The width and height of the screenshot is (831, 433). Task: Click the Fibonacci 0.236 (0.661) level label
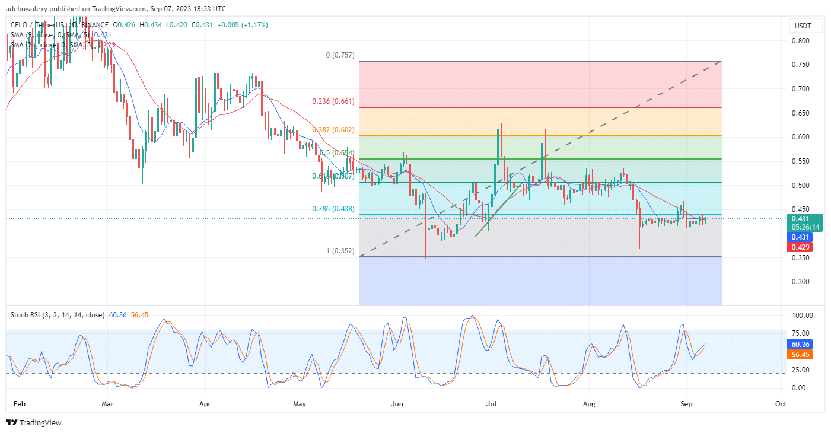(332, 101)
